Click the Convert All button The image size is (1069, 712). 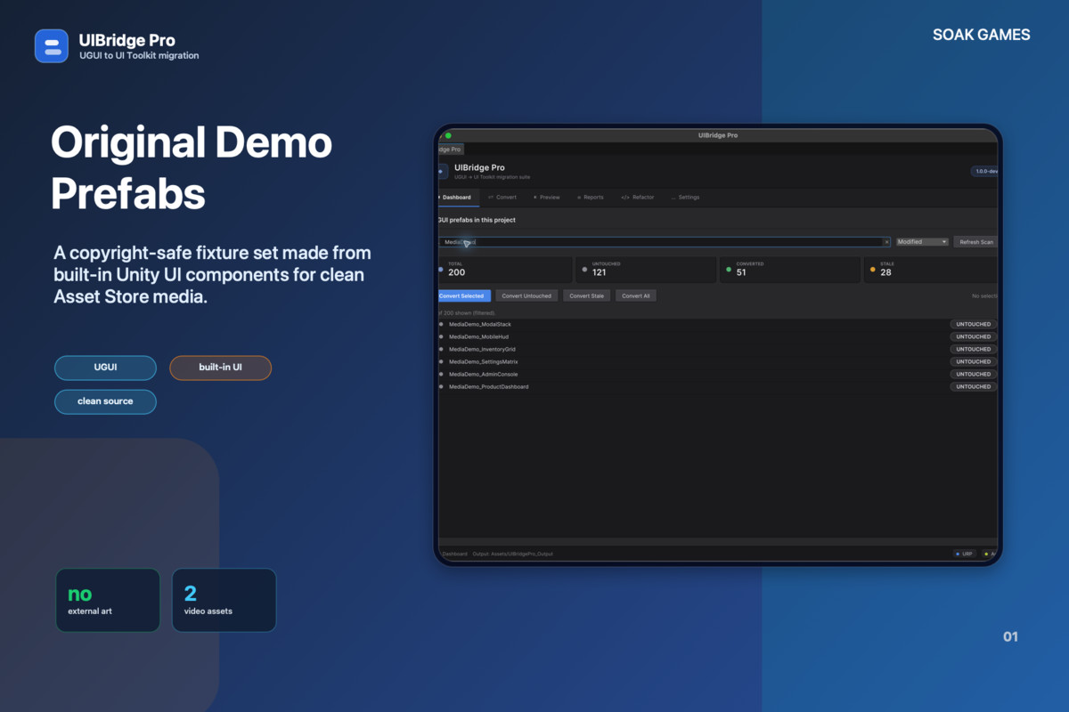click(636, 295)
